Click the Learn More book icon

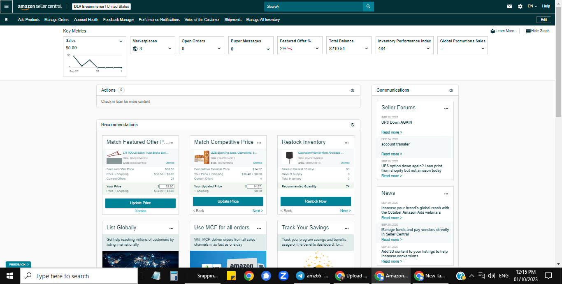(492, 31)
